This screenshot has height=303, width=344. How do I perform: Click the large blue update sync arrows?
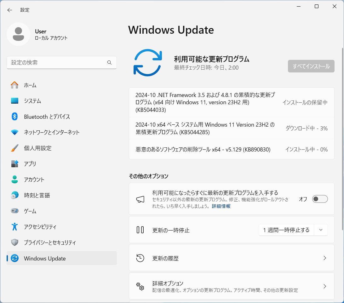pos(148,63)
